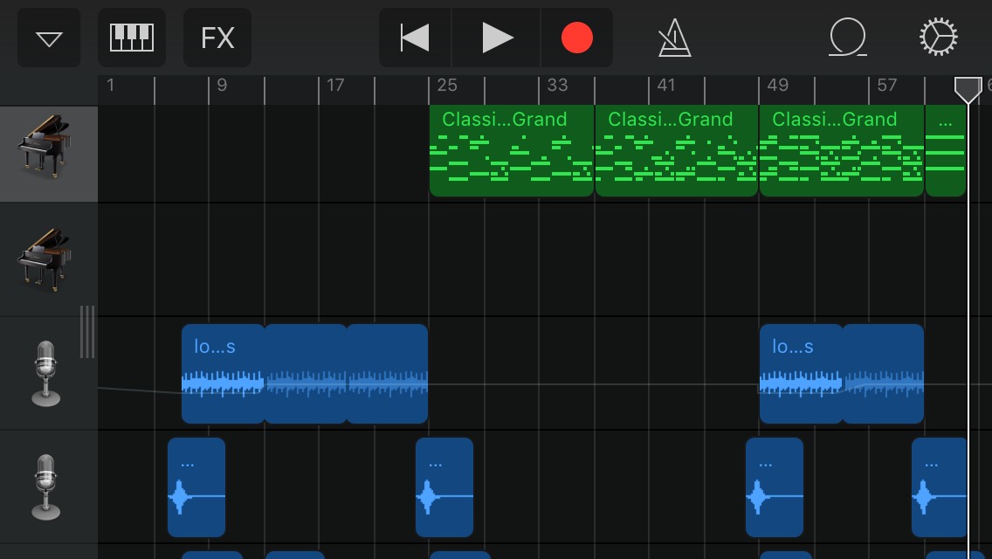Tap bar 41 on the ruler
Viewport: 992px width, 559px height.
coord(666,86)
